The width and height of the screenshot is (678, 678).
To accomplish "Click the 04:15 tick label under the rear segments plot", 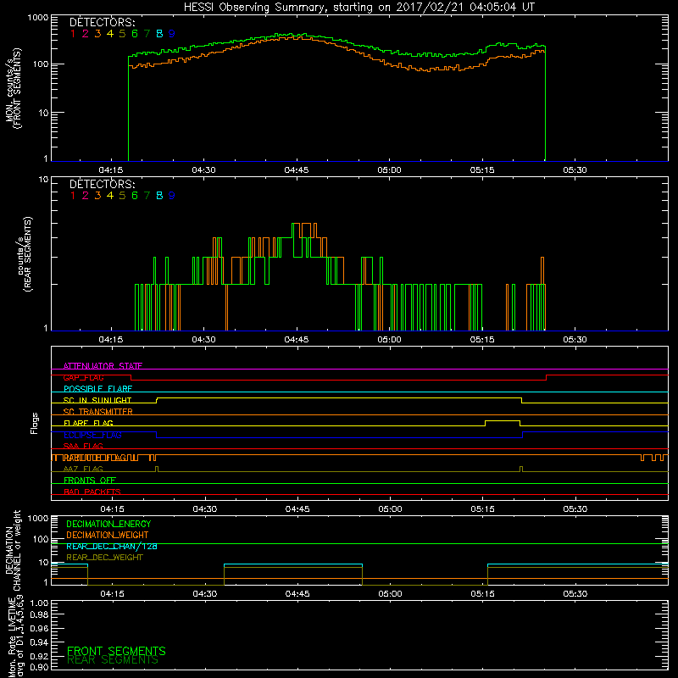I will tap(111, 340).
